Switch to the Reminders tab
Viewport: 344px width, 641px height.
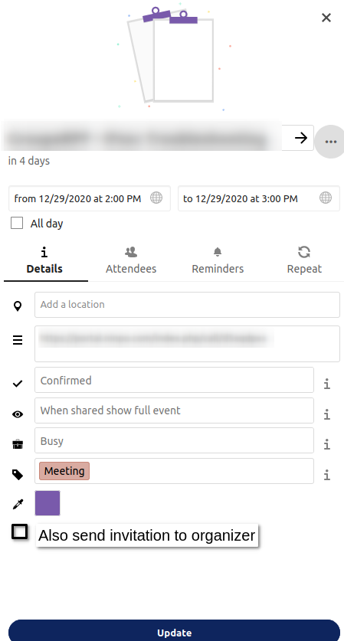coord(218,260)
